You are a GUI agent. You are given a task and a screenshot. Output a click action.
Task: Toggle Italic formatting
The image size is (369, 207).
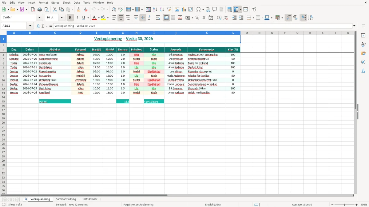point(77,18)
